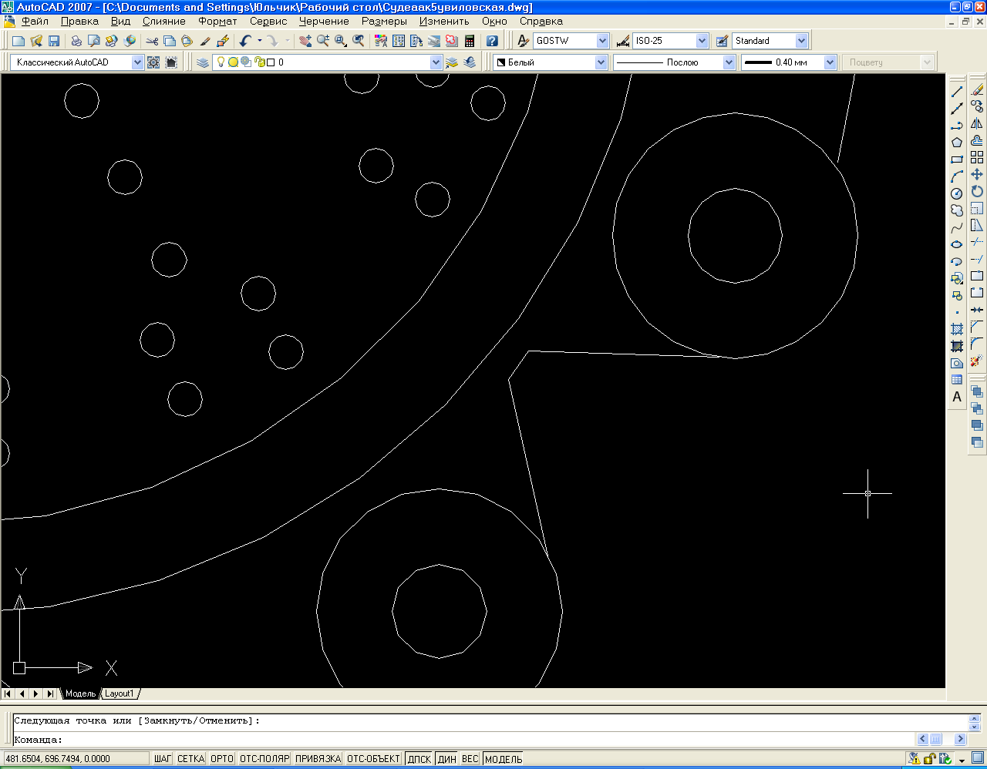Toggle СЕТКА grid display
This screenshot has width=987, height=769.
click(190, 759)
